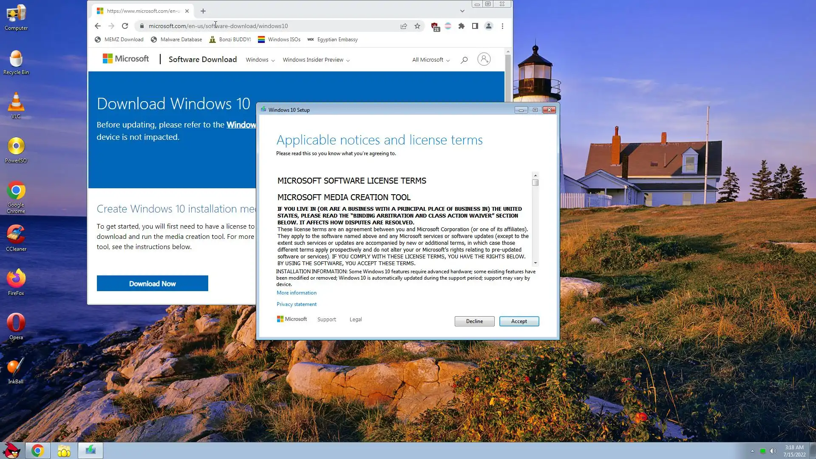Select the PowerISO desktop icon
The height and width of the screenshot is (459, 816).
[16, 150]
